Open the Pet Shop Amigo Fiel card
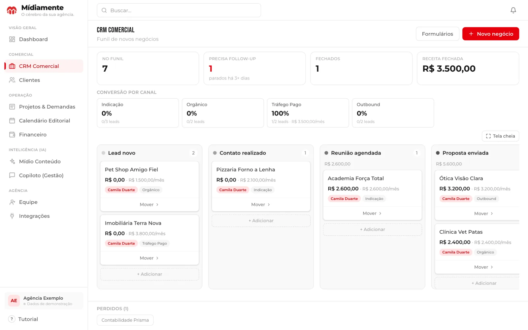 [x=149, y=180]
